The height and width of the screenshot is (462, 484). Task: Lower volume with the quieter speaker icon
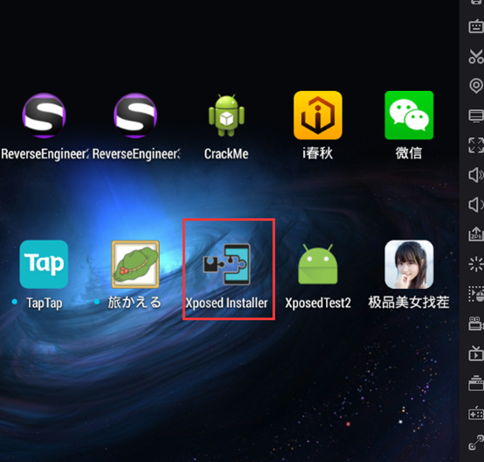pos(476,205)
